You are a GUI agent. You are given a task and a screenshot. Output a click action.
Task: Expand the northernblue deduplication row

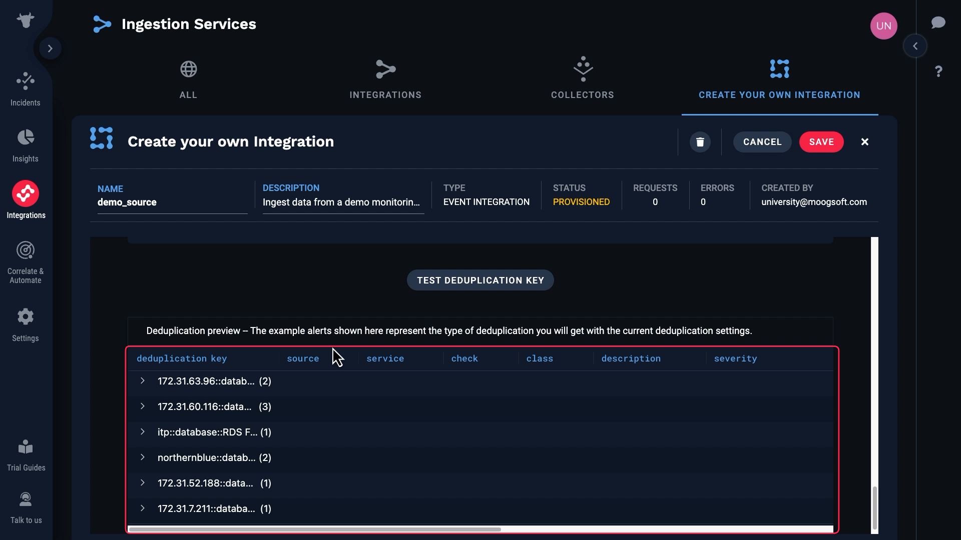143,457
